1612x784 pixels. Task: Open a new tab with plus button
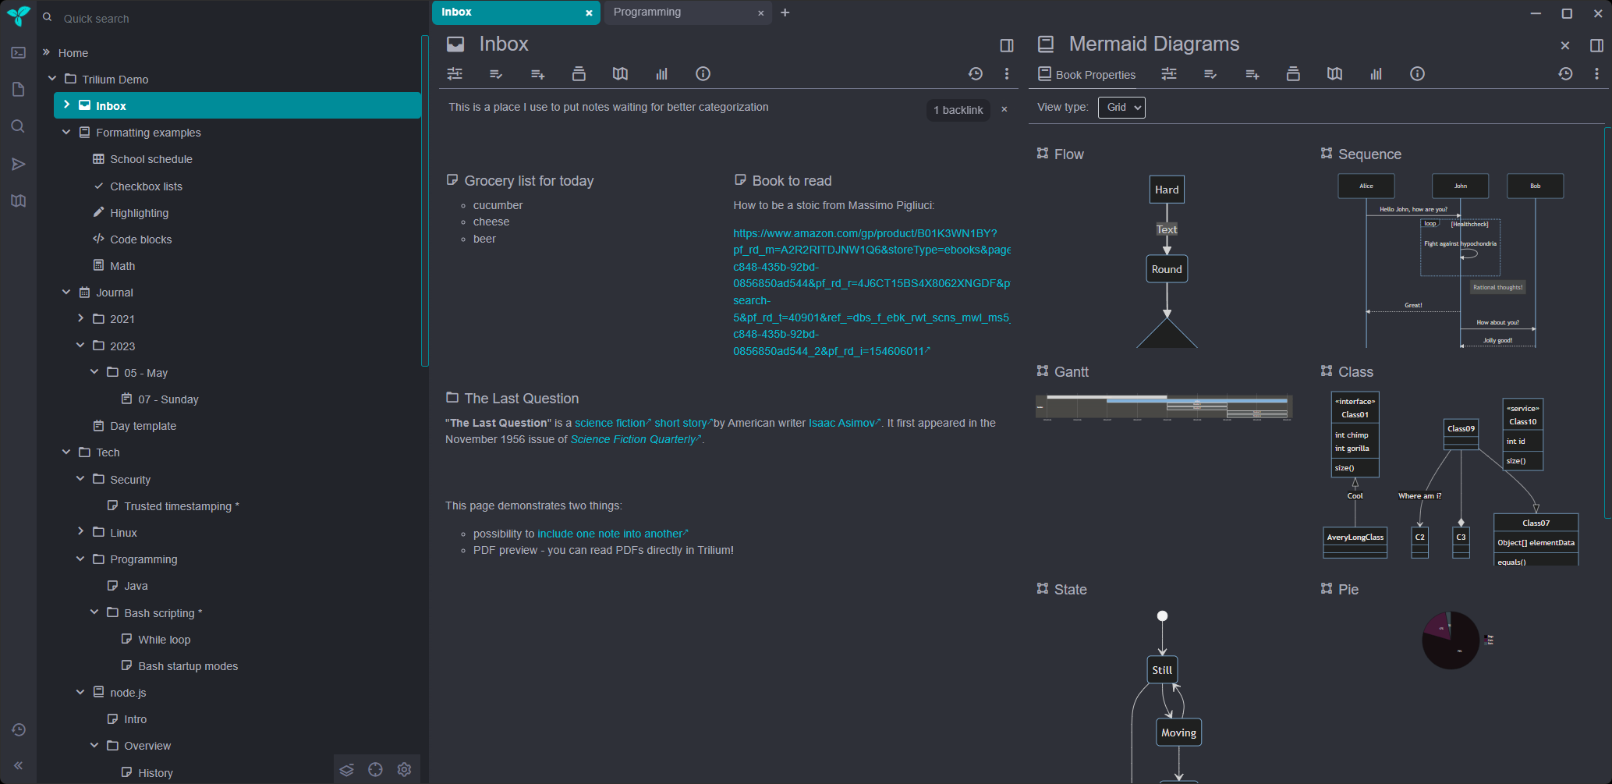[x=785, y=12]
